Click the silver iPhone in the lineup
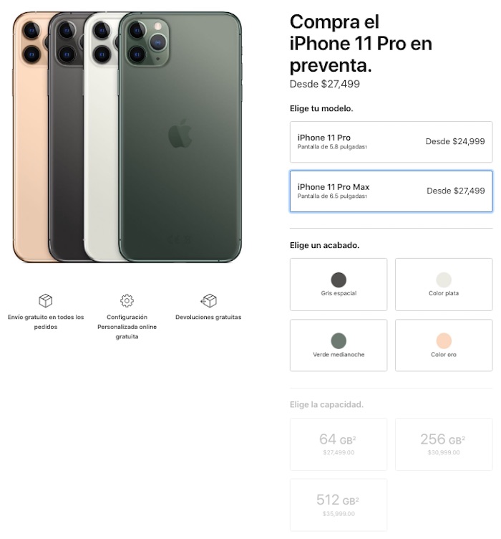501x539 pixels. point(101,155)
